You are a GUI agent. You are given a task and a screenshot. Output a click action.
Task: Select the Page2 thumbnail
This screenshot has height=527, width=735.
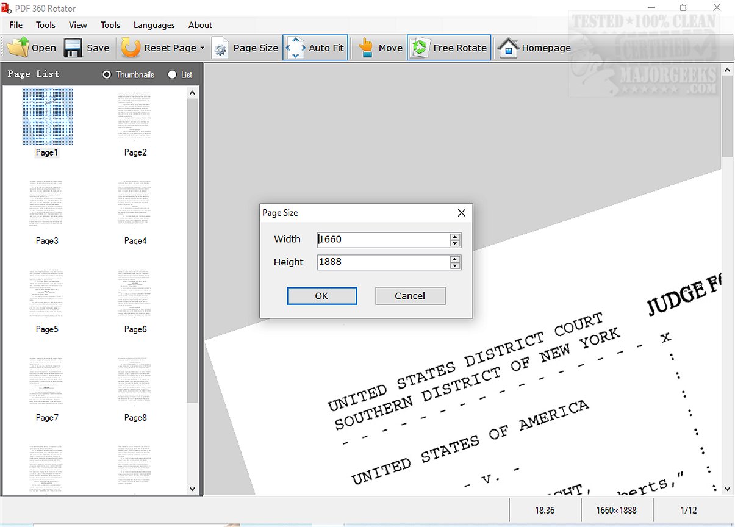pos(135,116)
